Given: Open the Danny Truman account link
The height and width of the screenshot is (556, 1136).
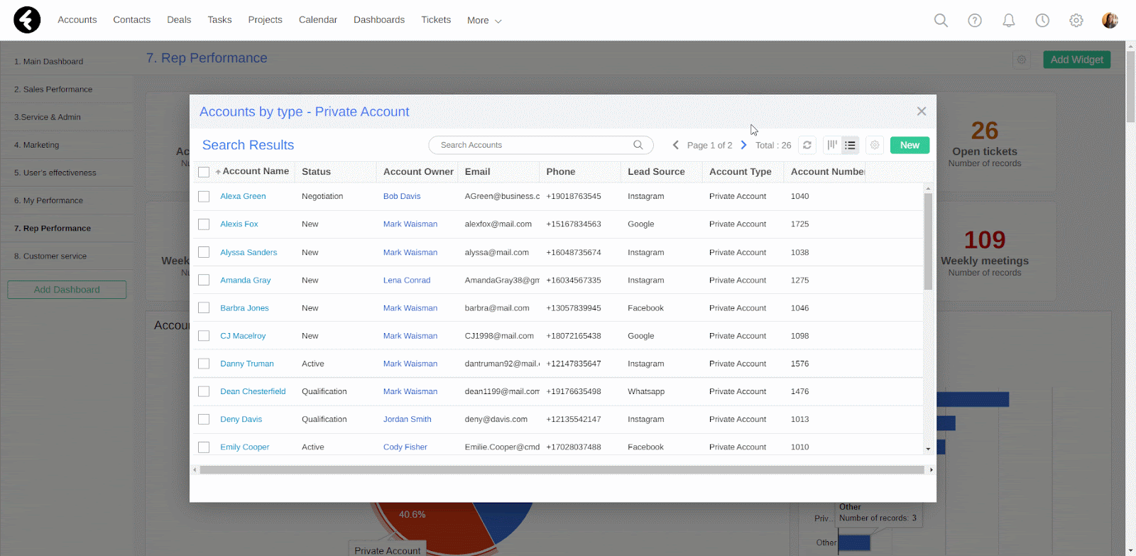Looking at the screenshot, I should pos(246,364).
